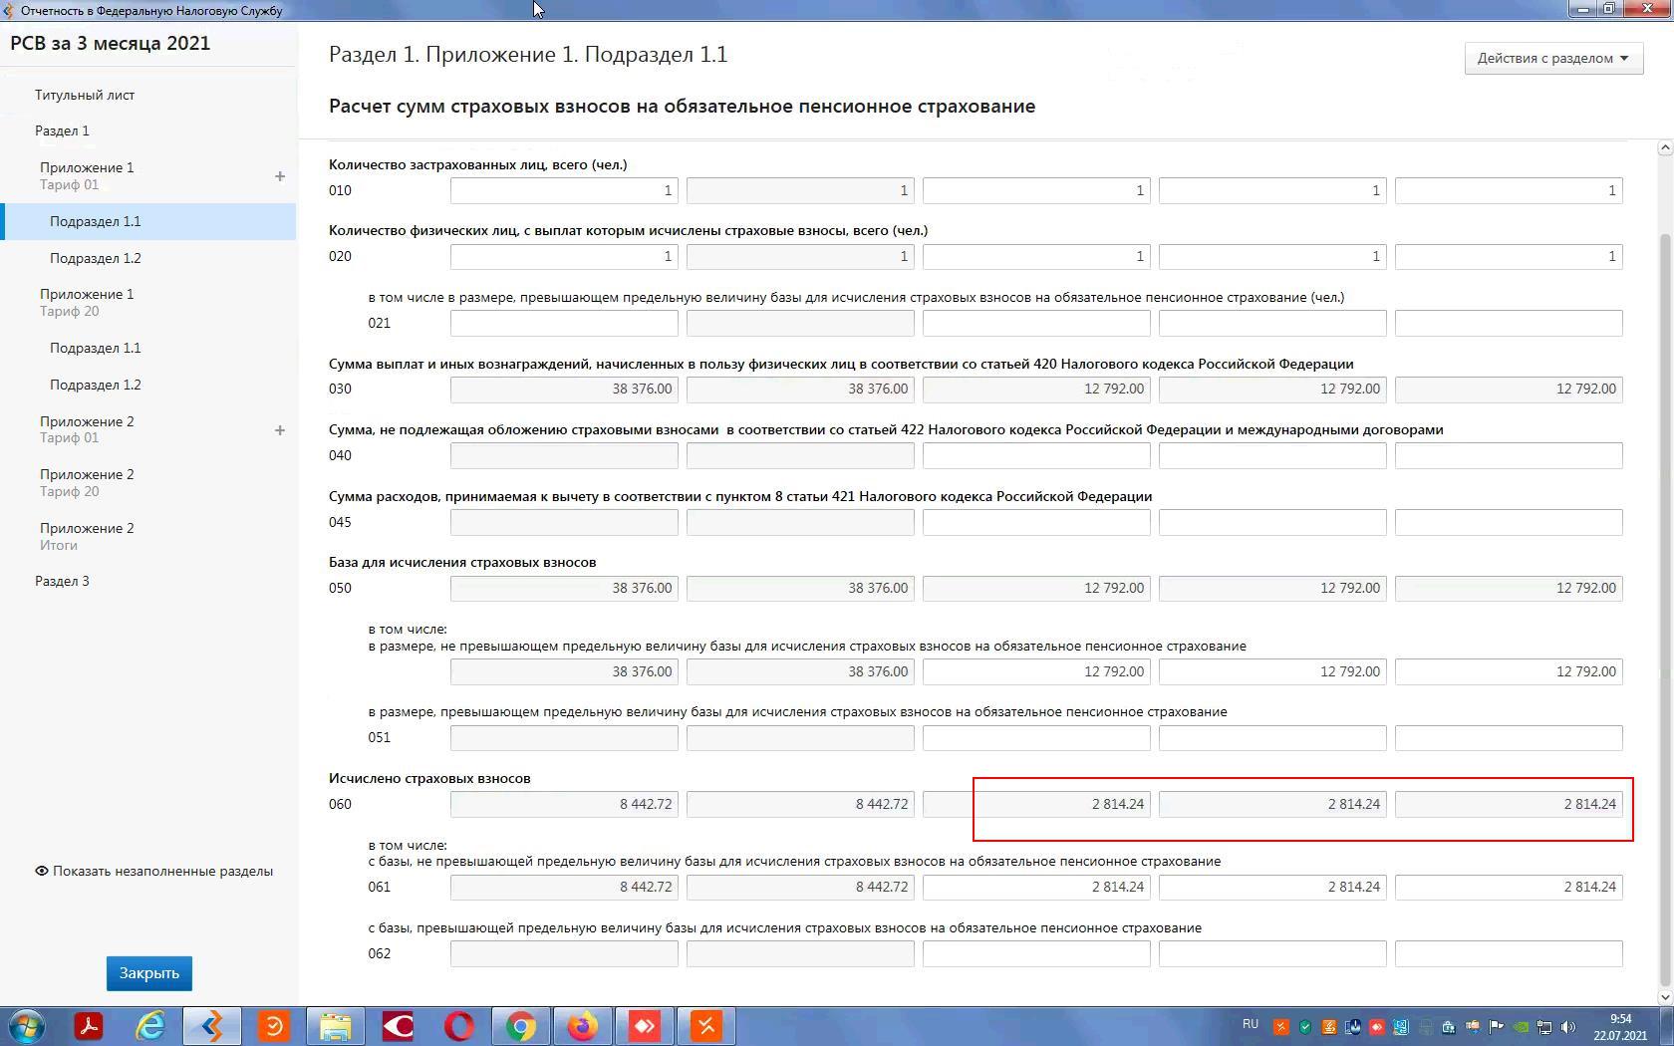Click first 8 442.72 field in row 061
Screen dimensions: 1674x1046
564,887
